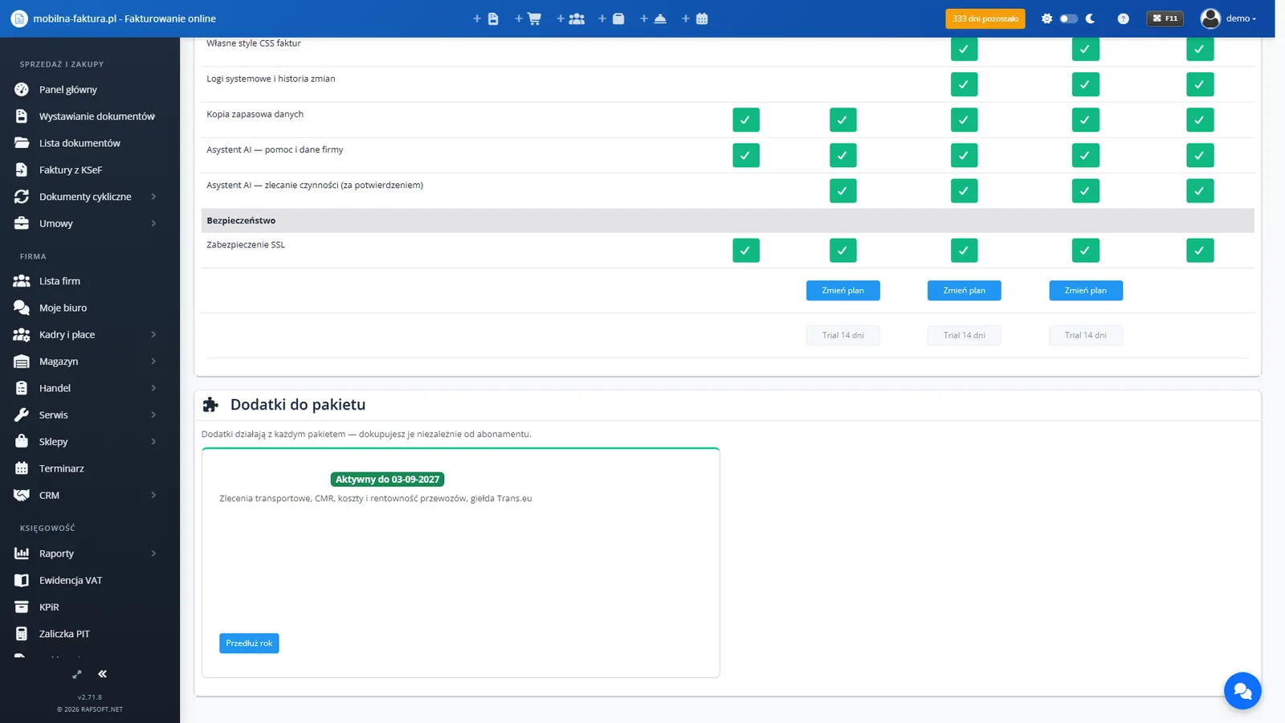Open Terminarz menu item
1285x723 pixels.
pos(61,468)
